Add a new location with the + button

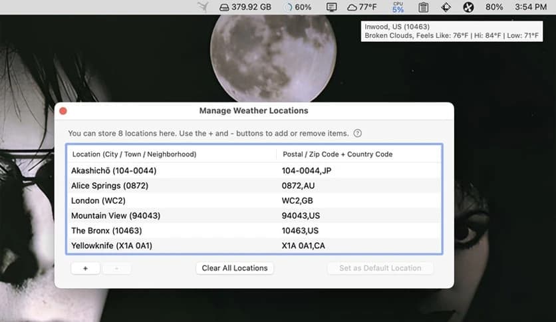click(85, 268)
